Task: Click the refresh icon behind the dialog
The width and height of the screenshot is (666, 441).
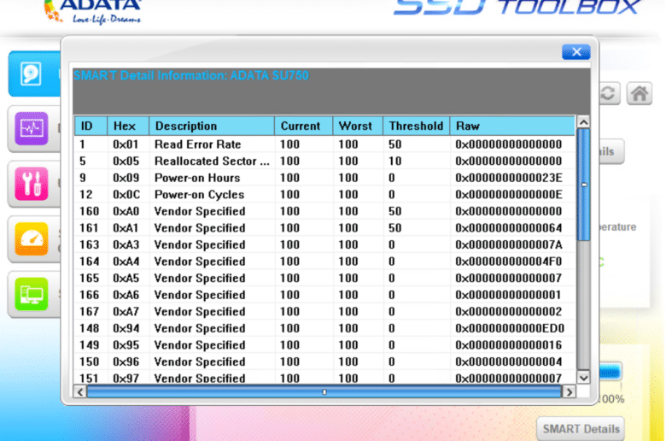Action: 608,93
